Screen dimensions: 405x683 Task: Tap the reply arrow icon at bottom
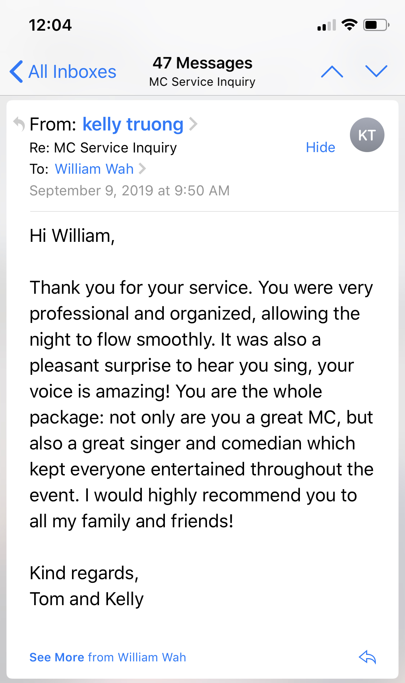click(x=367, y=657)
